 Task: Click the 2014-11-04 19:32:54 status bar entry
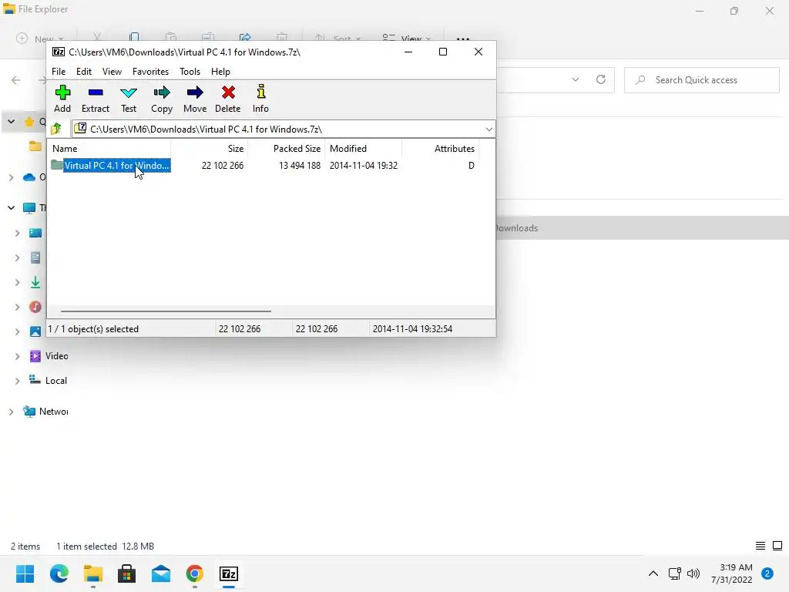tap(412, 328)
